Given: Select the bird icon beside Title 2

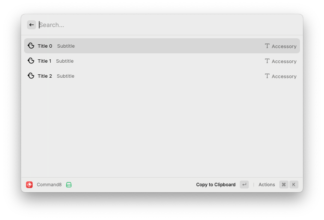Looking at the screenshot, I should click(x=31, y=76).
